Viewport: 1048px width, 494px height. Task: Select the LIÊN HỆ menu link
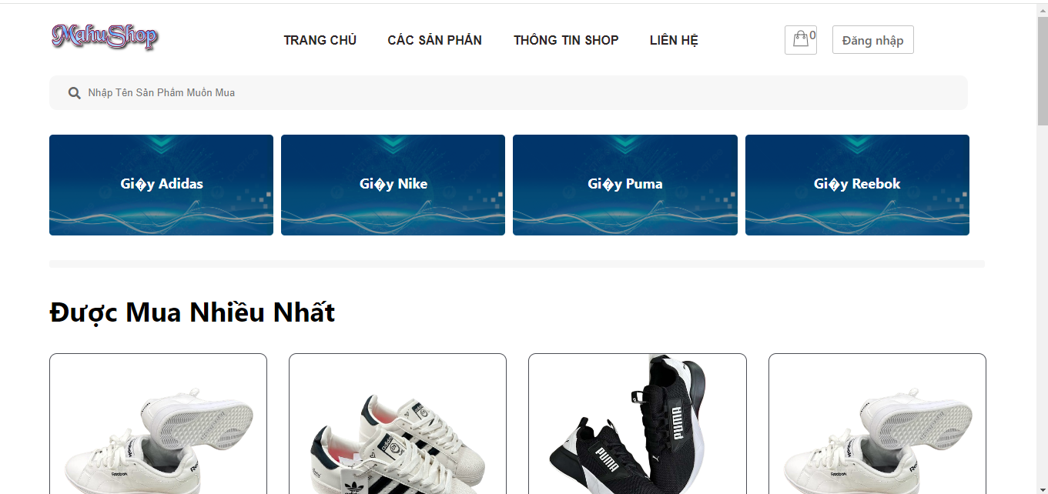tap(674, 40)
